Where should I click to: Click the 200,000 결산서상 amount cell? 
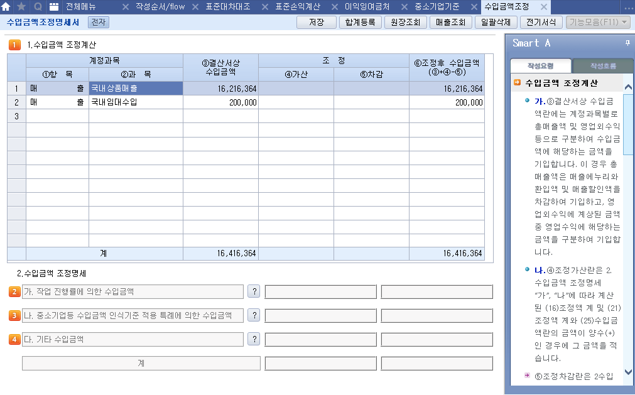(220, 102)
